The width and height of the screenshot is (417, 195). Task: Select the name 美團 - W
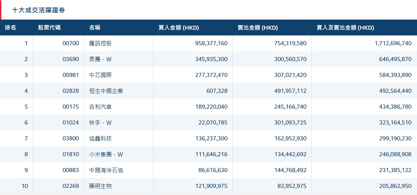click(100, 59)
